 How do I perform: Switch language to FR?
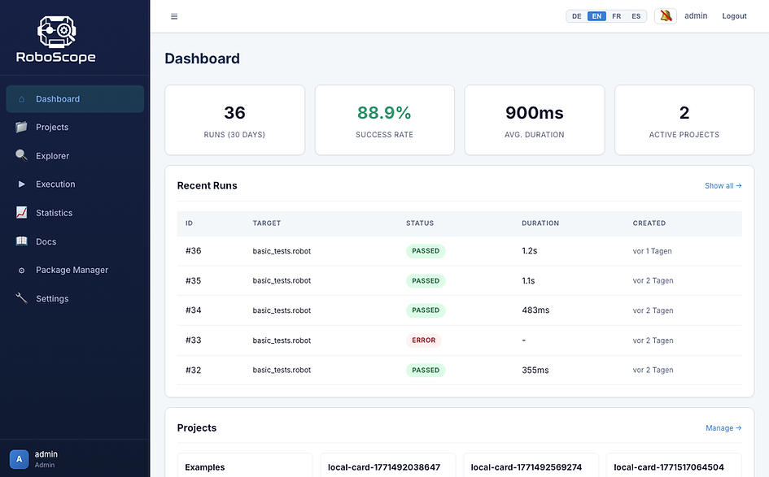[617, 16]
